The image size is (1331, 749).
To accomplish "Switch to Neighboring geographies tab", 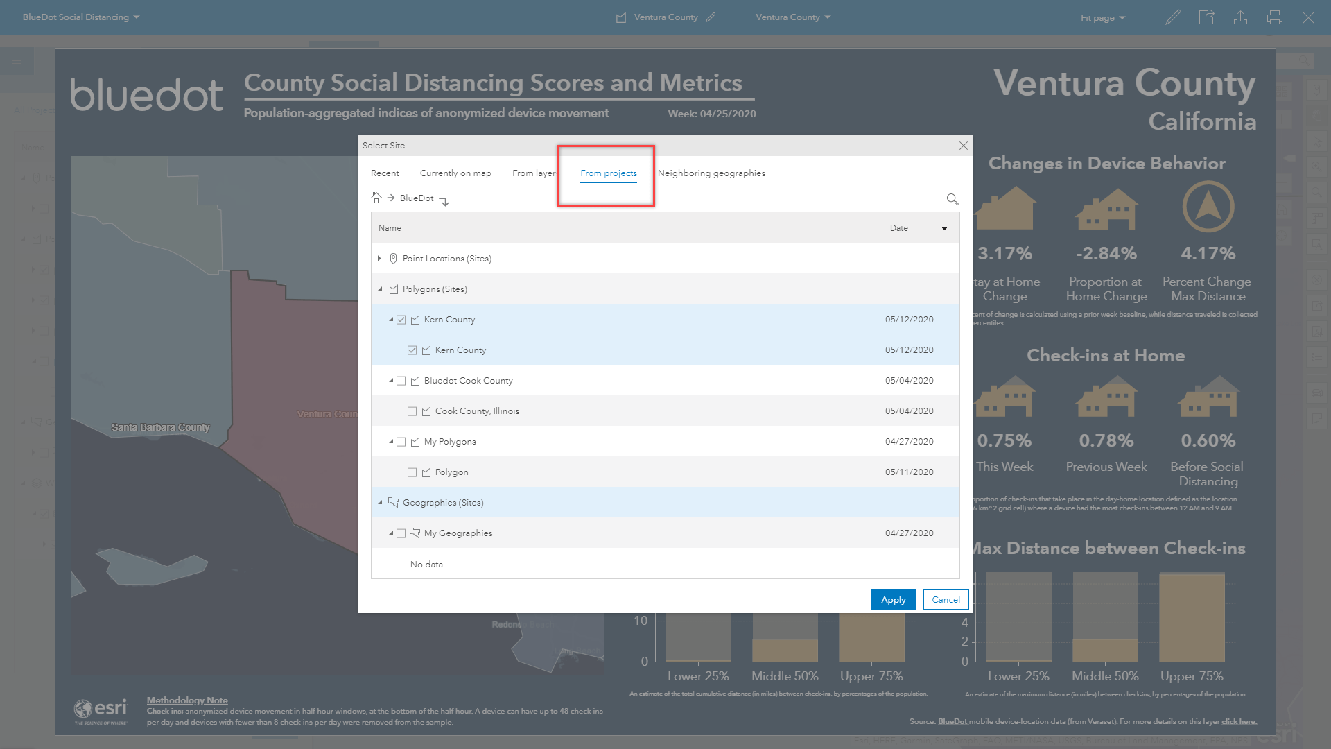I will coord(711,173).
